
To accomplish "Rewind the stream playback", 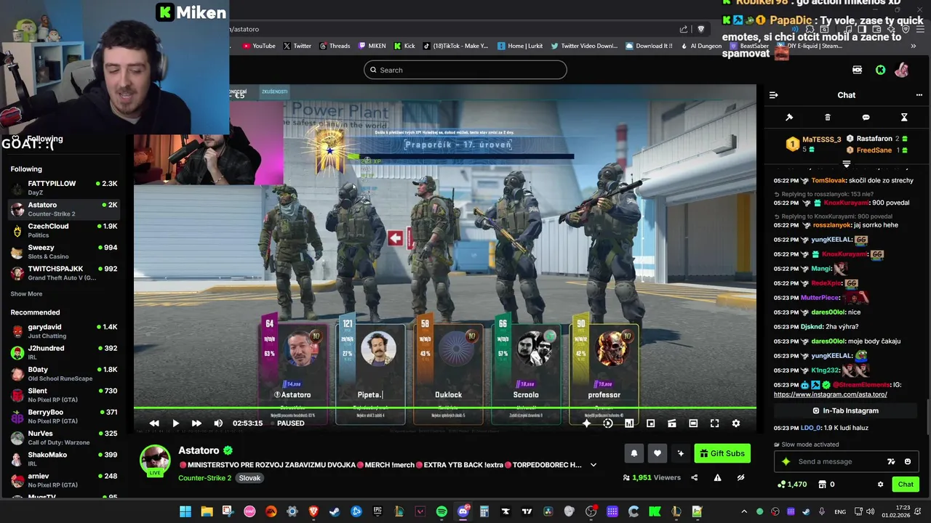I will click(x=154, y=423).
